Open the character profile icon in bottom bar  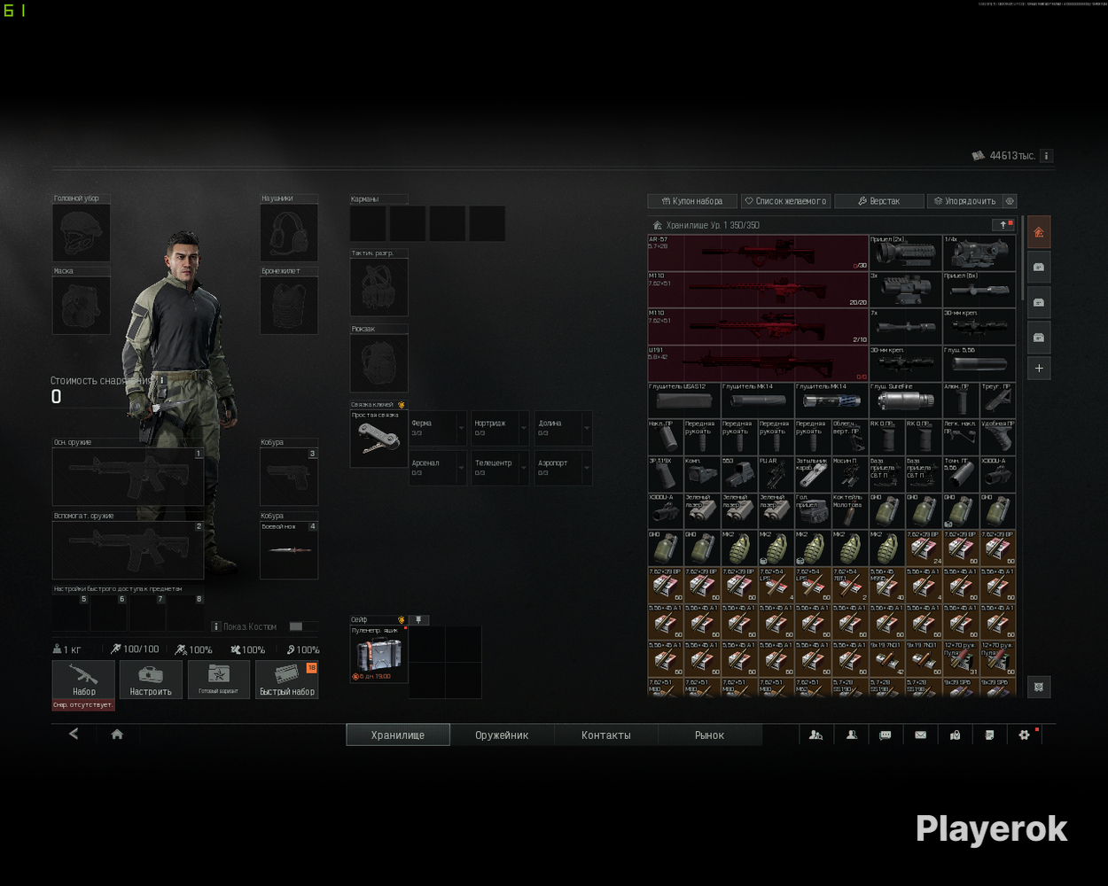click(x=851, y=734)
